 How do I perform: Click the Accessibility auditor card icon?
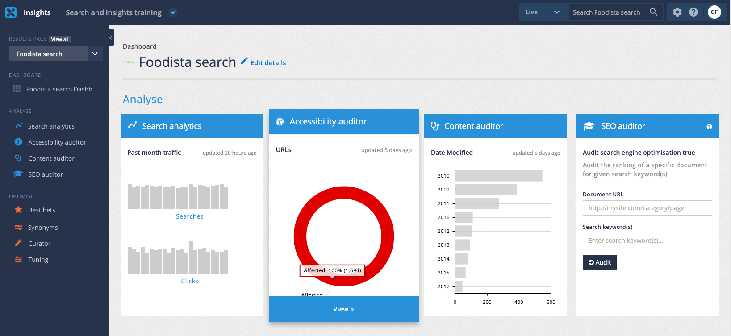coord(280,121)
